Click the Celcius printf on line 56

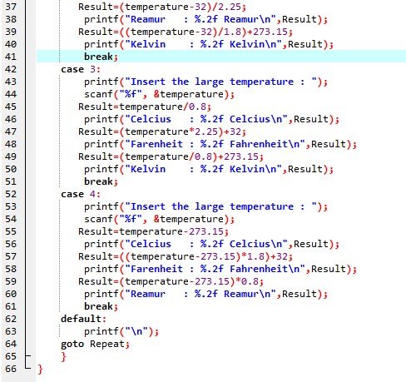click(211, 244)
